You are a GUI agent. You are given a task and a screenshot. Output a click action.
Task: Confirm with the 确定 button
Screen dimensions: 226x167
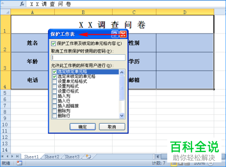coord(83,127)
